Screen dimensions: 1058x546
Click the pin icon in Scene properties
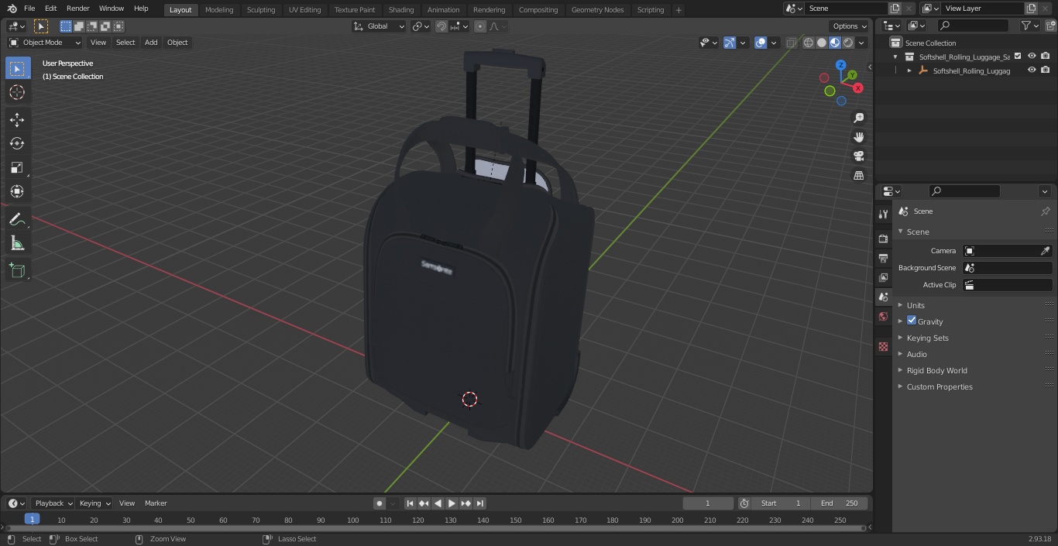coord(1045,211)
